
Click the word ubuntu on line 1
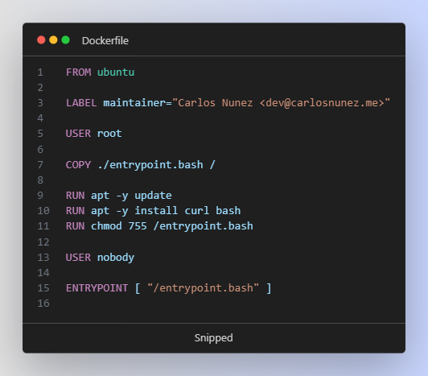pyautogui.click(x=116, y=72)
